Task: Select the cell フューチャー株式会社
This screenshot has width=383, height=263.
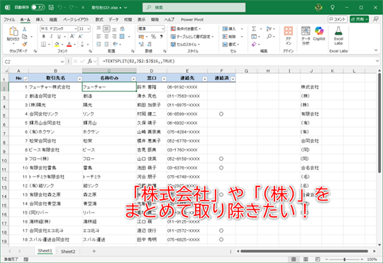Action: tap(55, 87)
